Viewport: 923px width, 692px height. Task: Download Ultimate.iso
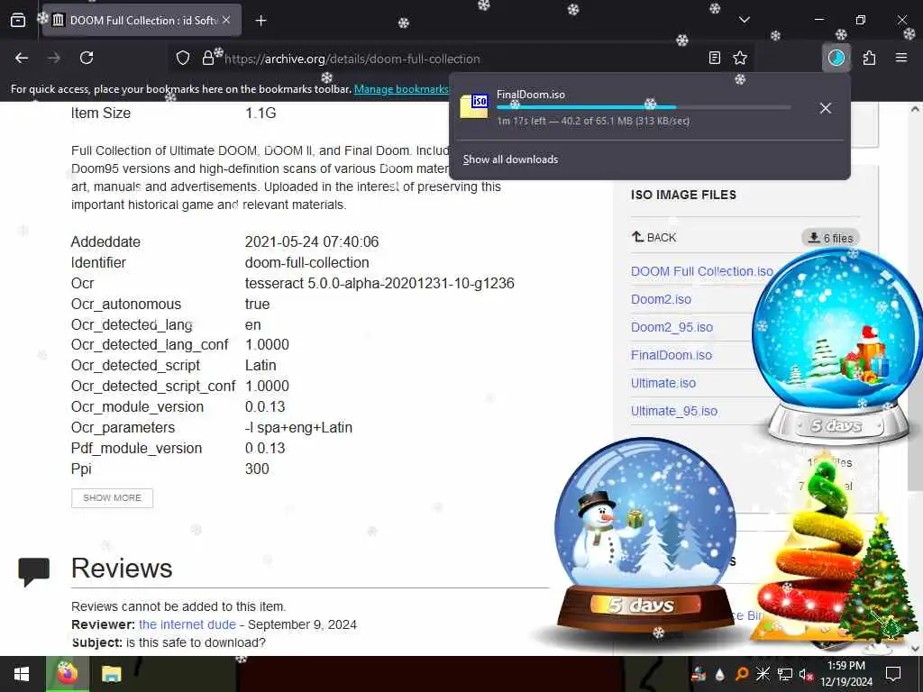pos(663,383)
